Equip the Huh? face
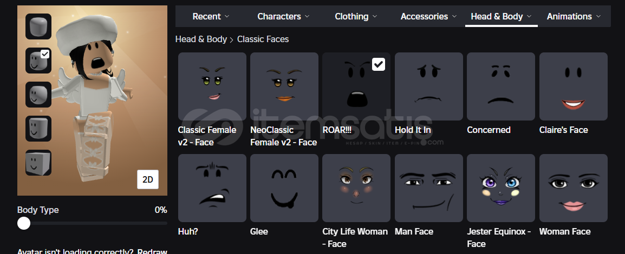The image size is (625, 254). 212,188
